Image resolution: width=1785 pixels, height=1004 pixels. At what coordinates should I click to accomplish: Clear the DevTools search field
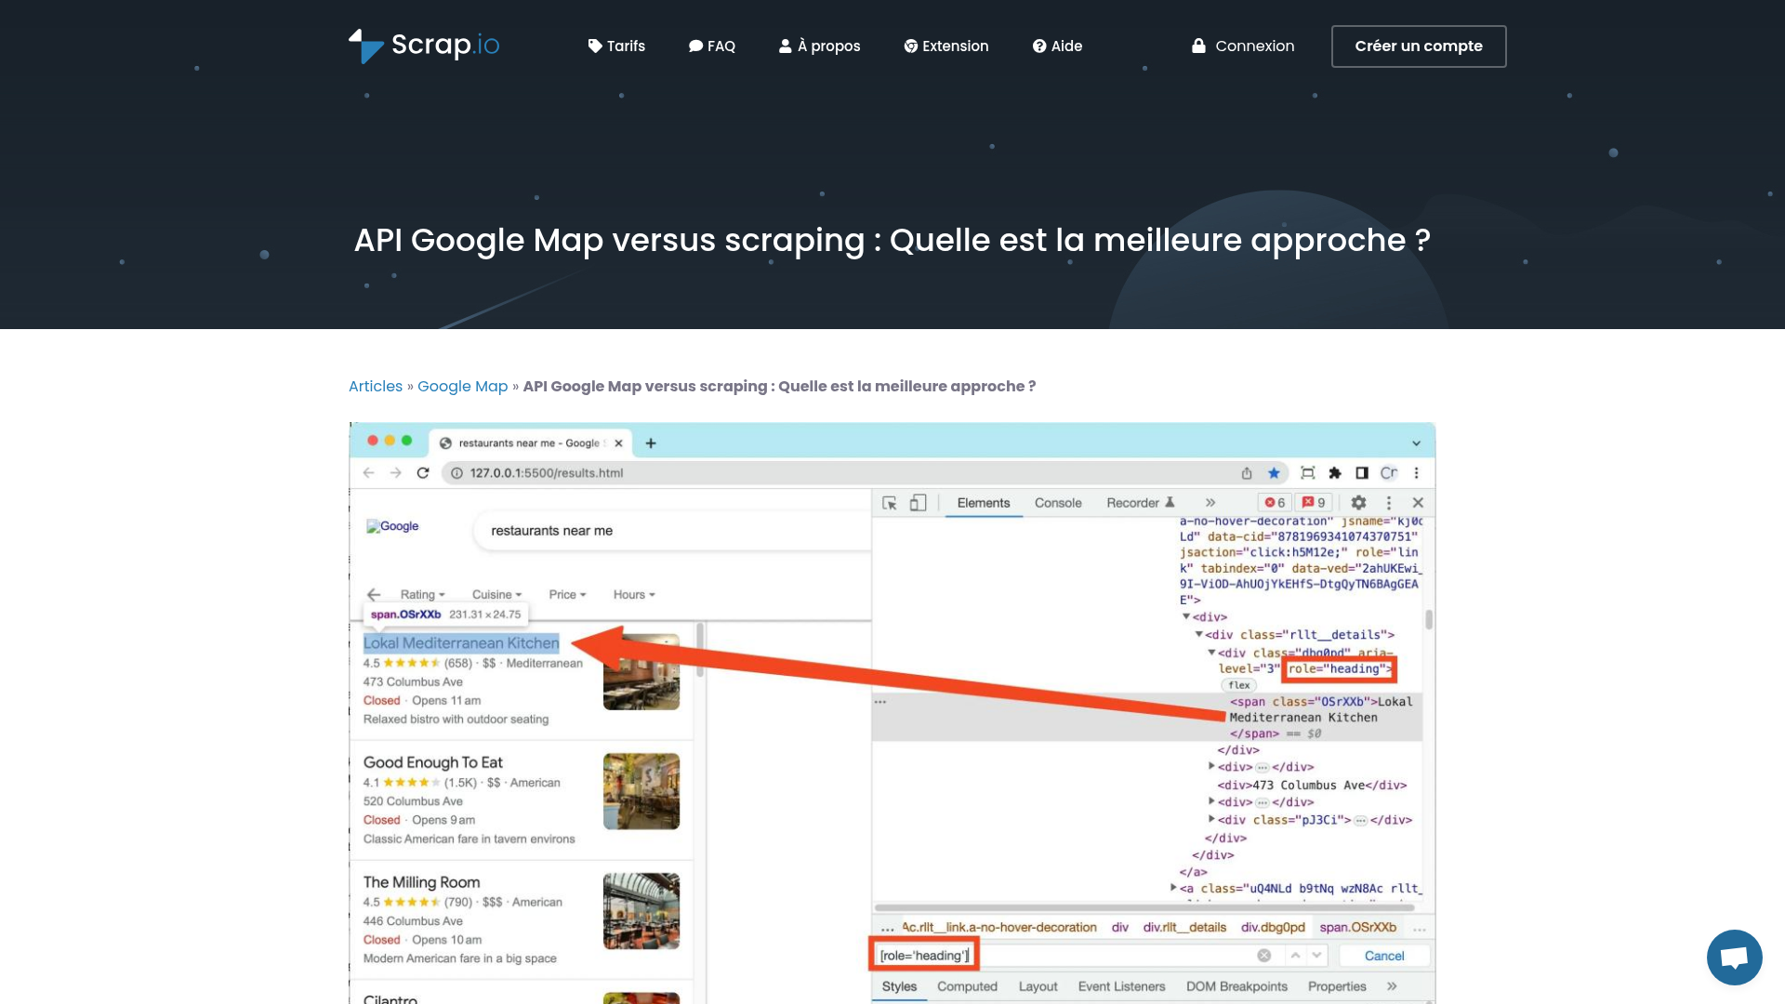1264,956
